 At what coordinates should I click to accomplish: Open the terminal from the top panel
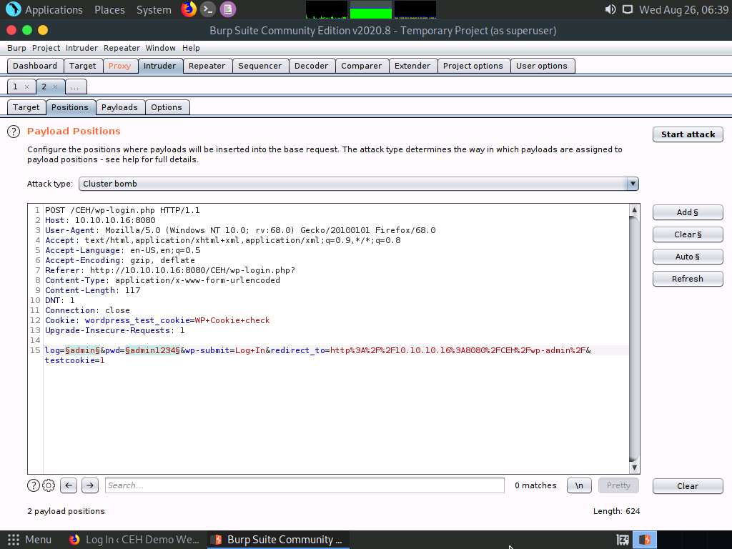point(207,9)
